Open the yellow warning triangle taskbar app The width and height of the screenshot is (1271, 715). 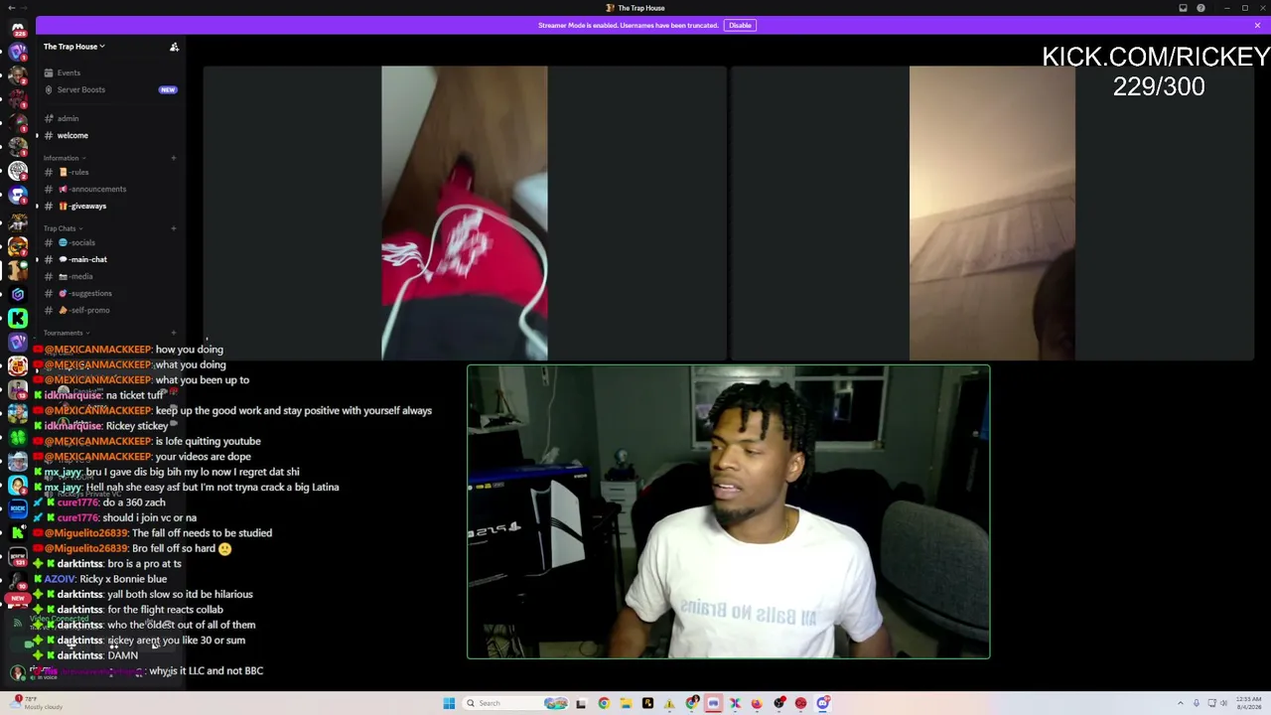[x=669, y=703]
